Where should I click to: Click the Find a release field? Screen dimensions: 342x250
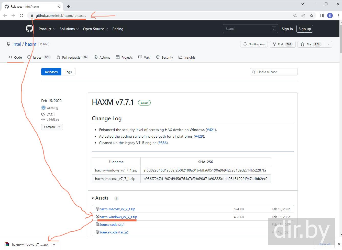click(x=274, y=72)
